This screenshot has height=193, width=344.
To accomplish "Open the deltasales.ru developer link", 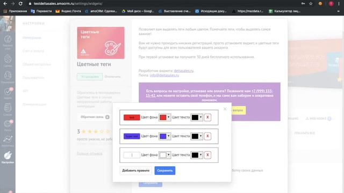I will coord(184,71).
